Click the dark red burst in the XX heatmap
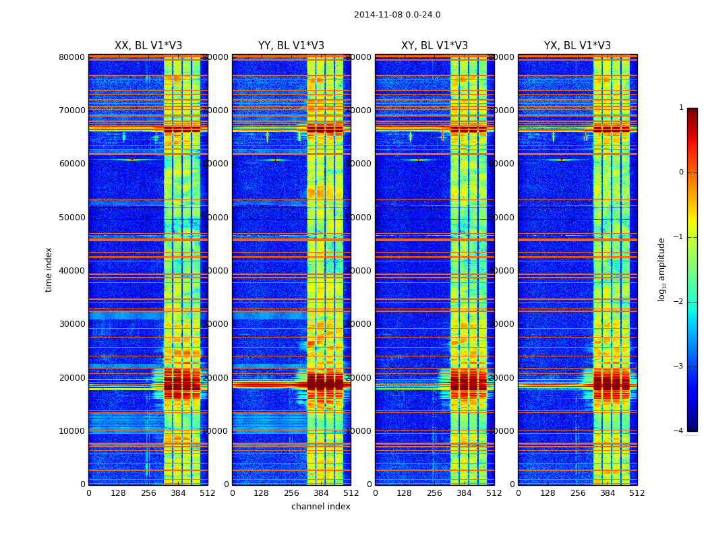 [182, 380]
